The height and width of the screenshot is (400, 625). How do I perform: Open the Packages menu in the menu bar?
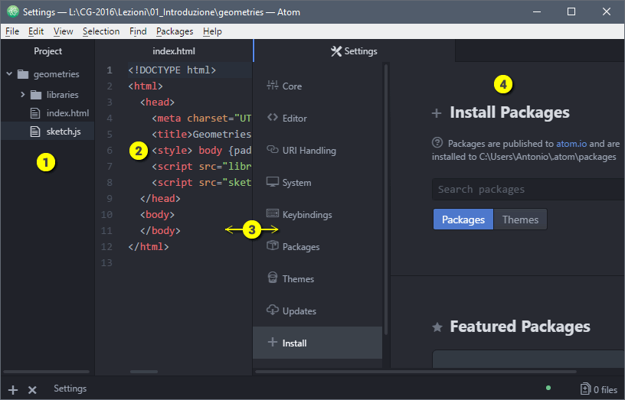174,31
